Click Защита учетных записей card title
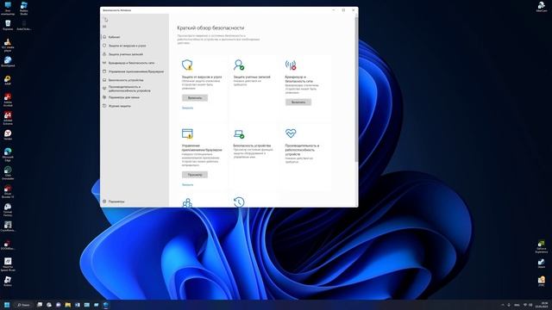This screenshot has width=552, height=310. tap(252, 77)
